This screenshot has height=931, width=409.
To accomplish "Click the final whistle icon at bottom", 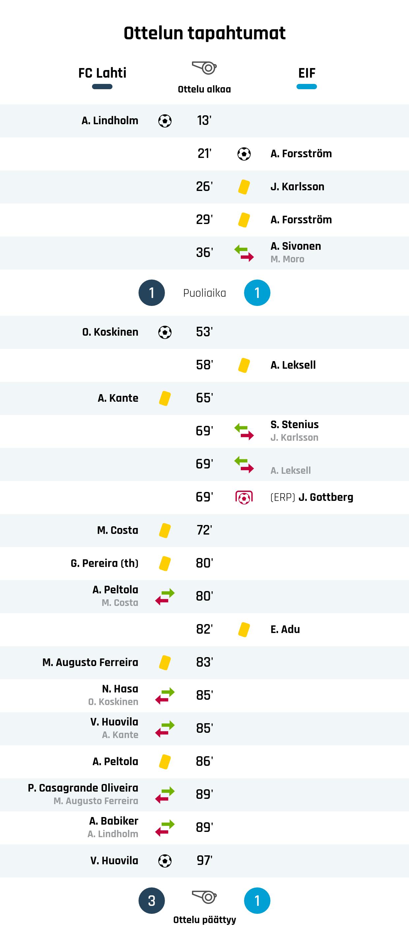I will pos(204,897).
